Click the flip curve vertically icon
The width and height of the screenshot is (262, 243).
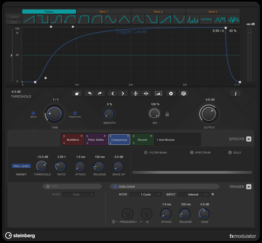tap(136, 94)
